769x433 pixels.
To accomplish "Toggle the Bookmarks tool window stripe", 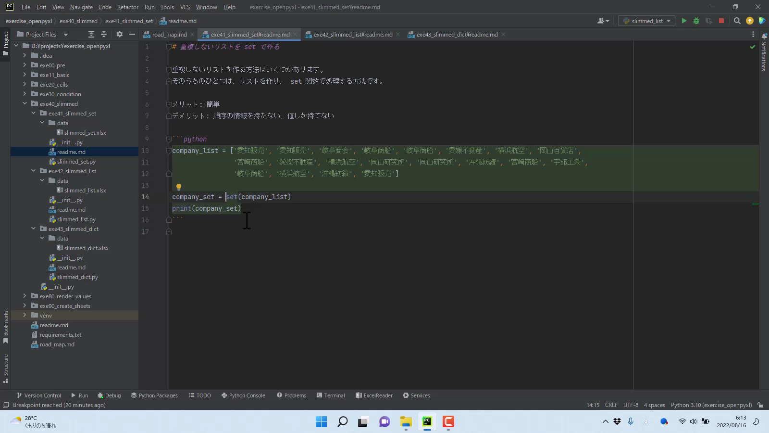I will 6,326.
